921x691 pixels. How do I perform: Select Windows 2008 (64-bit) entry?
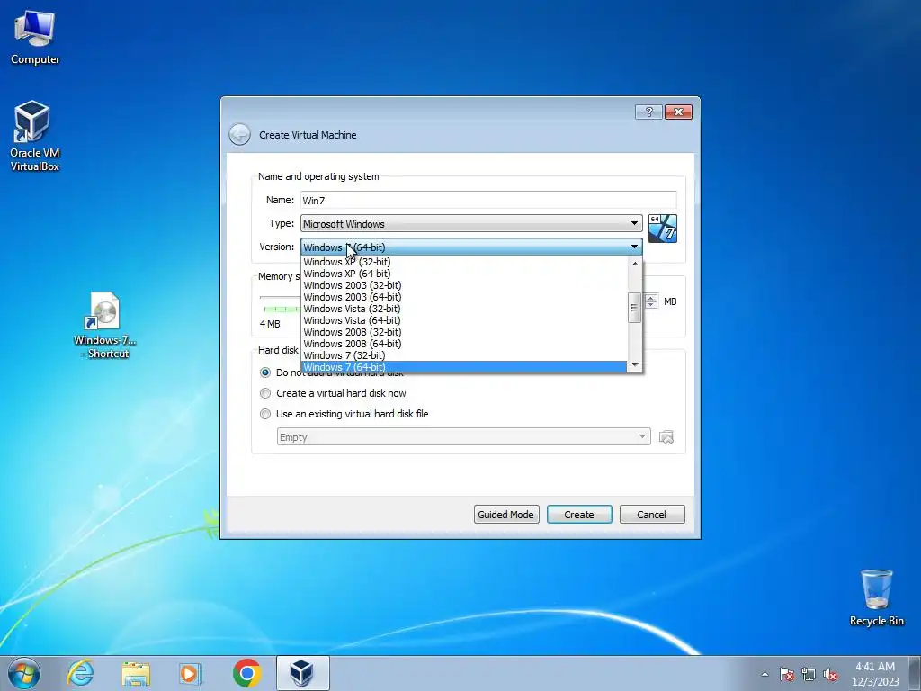click(464, 344)
